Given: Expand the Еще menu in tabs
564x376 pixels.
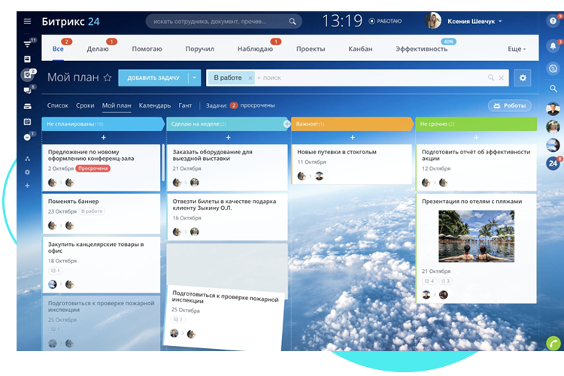Looking at the screenshot, I should pyautogui.click(x=517, y=49).
